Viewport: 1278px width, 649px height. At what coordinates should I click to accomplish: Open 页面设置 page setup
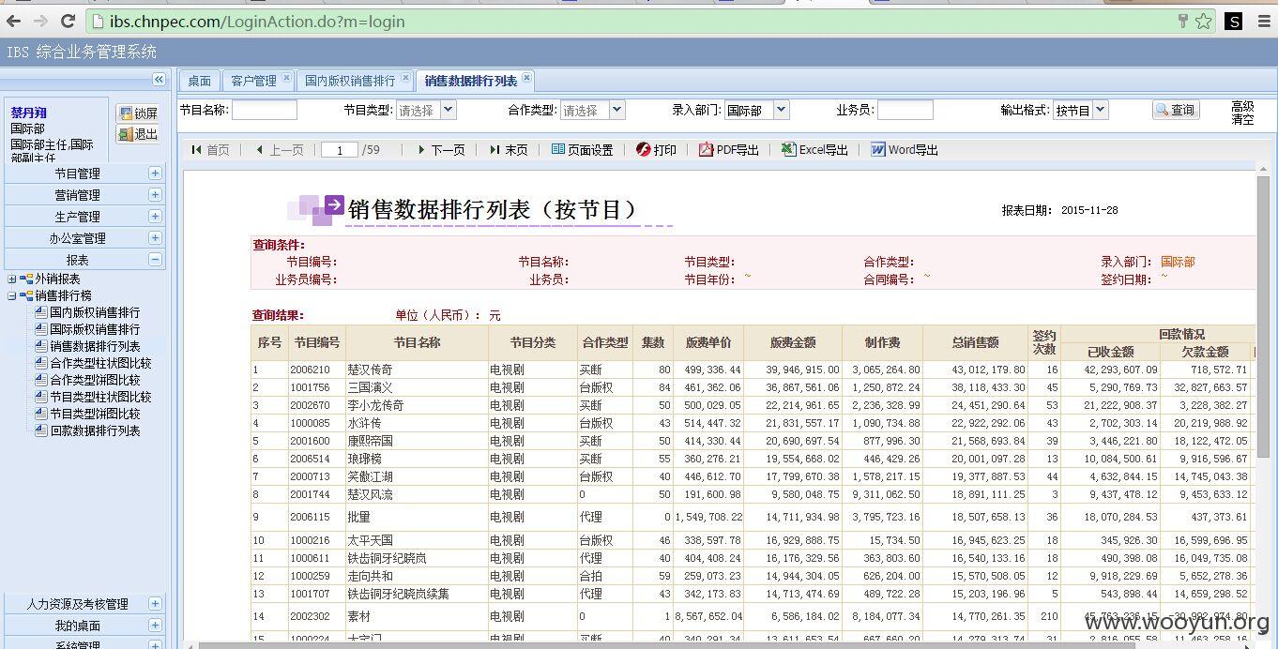pos(582,150)
